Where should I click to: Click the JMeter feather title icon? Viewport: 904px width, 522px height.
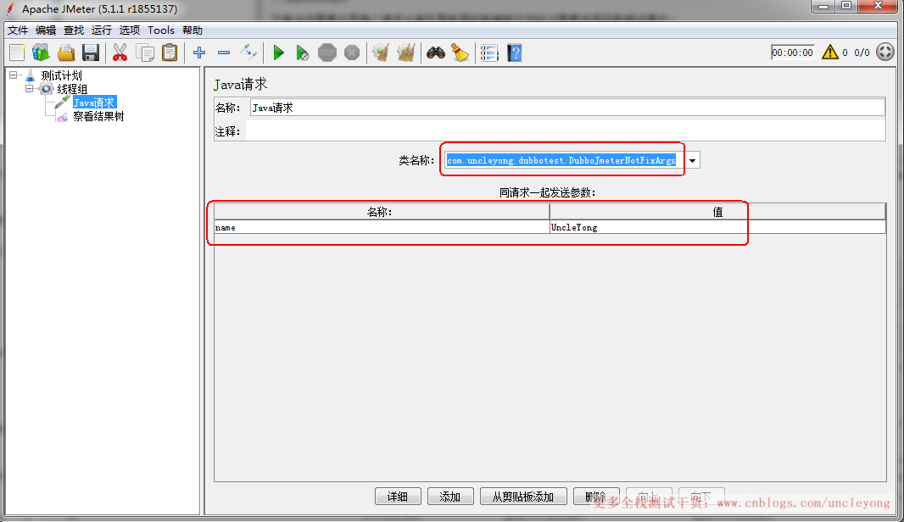click(10, 8)
